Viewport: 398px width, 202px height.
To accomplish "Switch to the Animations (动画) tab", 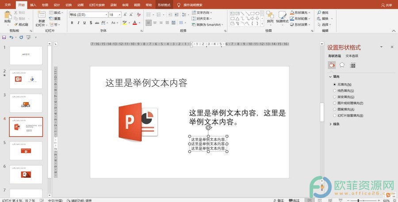I will pos(80,5).
